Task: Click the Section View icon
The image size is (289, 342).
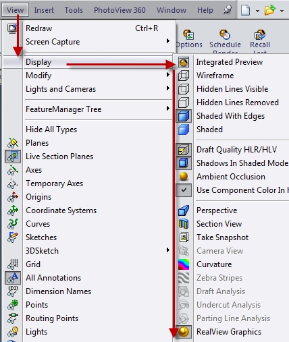Action: point(184,224)
